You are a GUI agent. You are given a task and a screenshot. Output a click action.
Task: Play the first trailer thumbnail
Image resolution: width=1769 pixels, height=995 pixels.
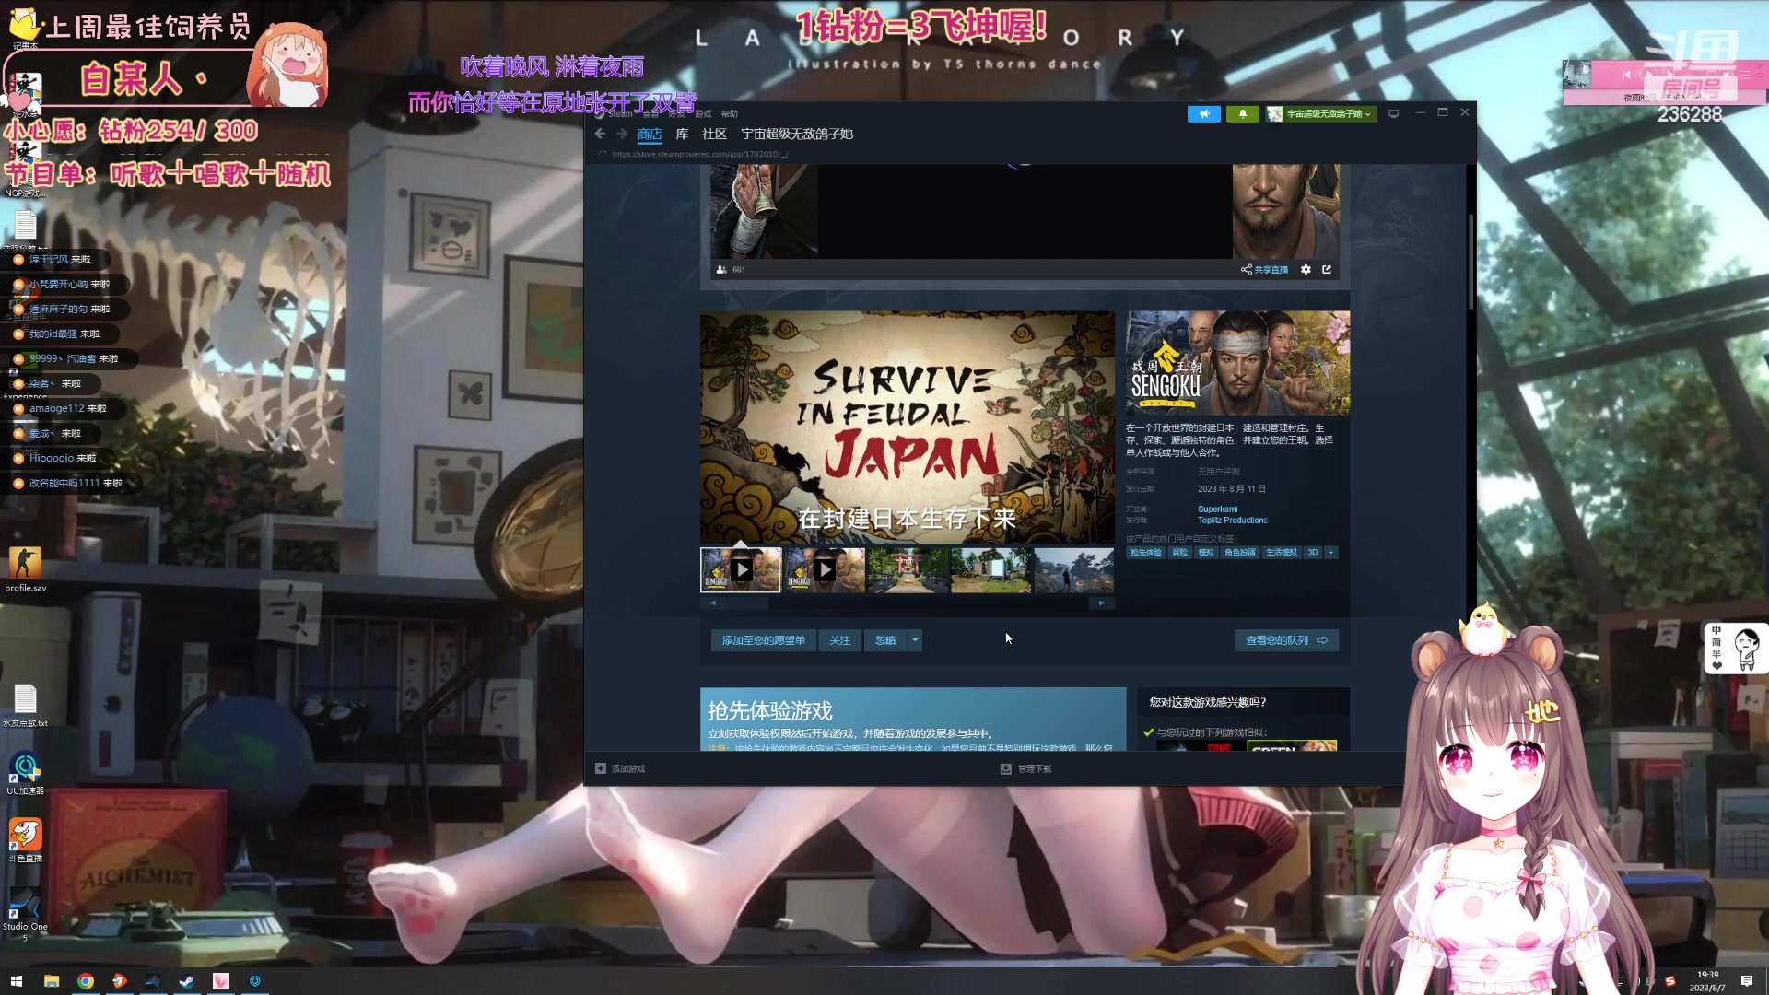click(x=741, y=570)
